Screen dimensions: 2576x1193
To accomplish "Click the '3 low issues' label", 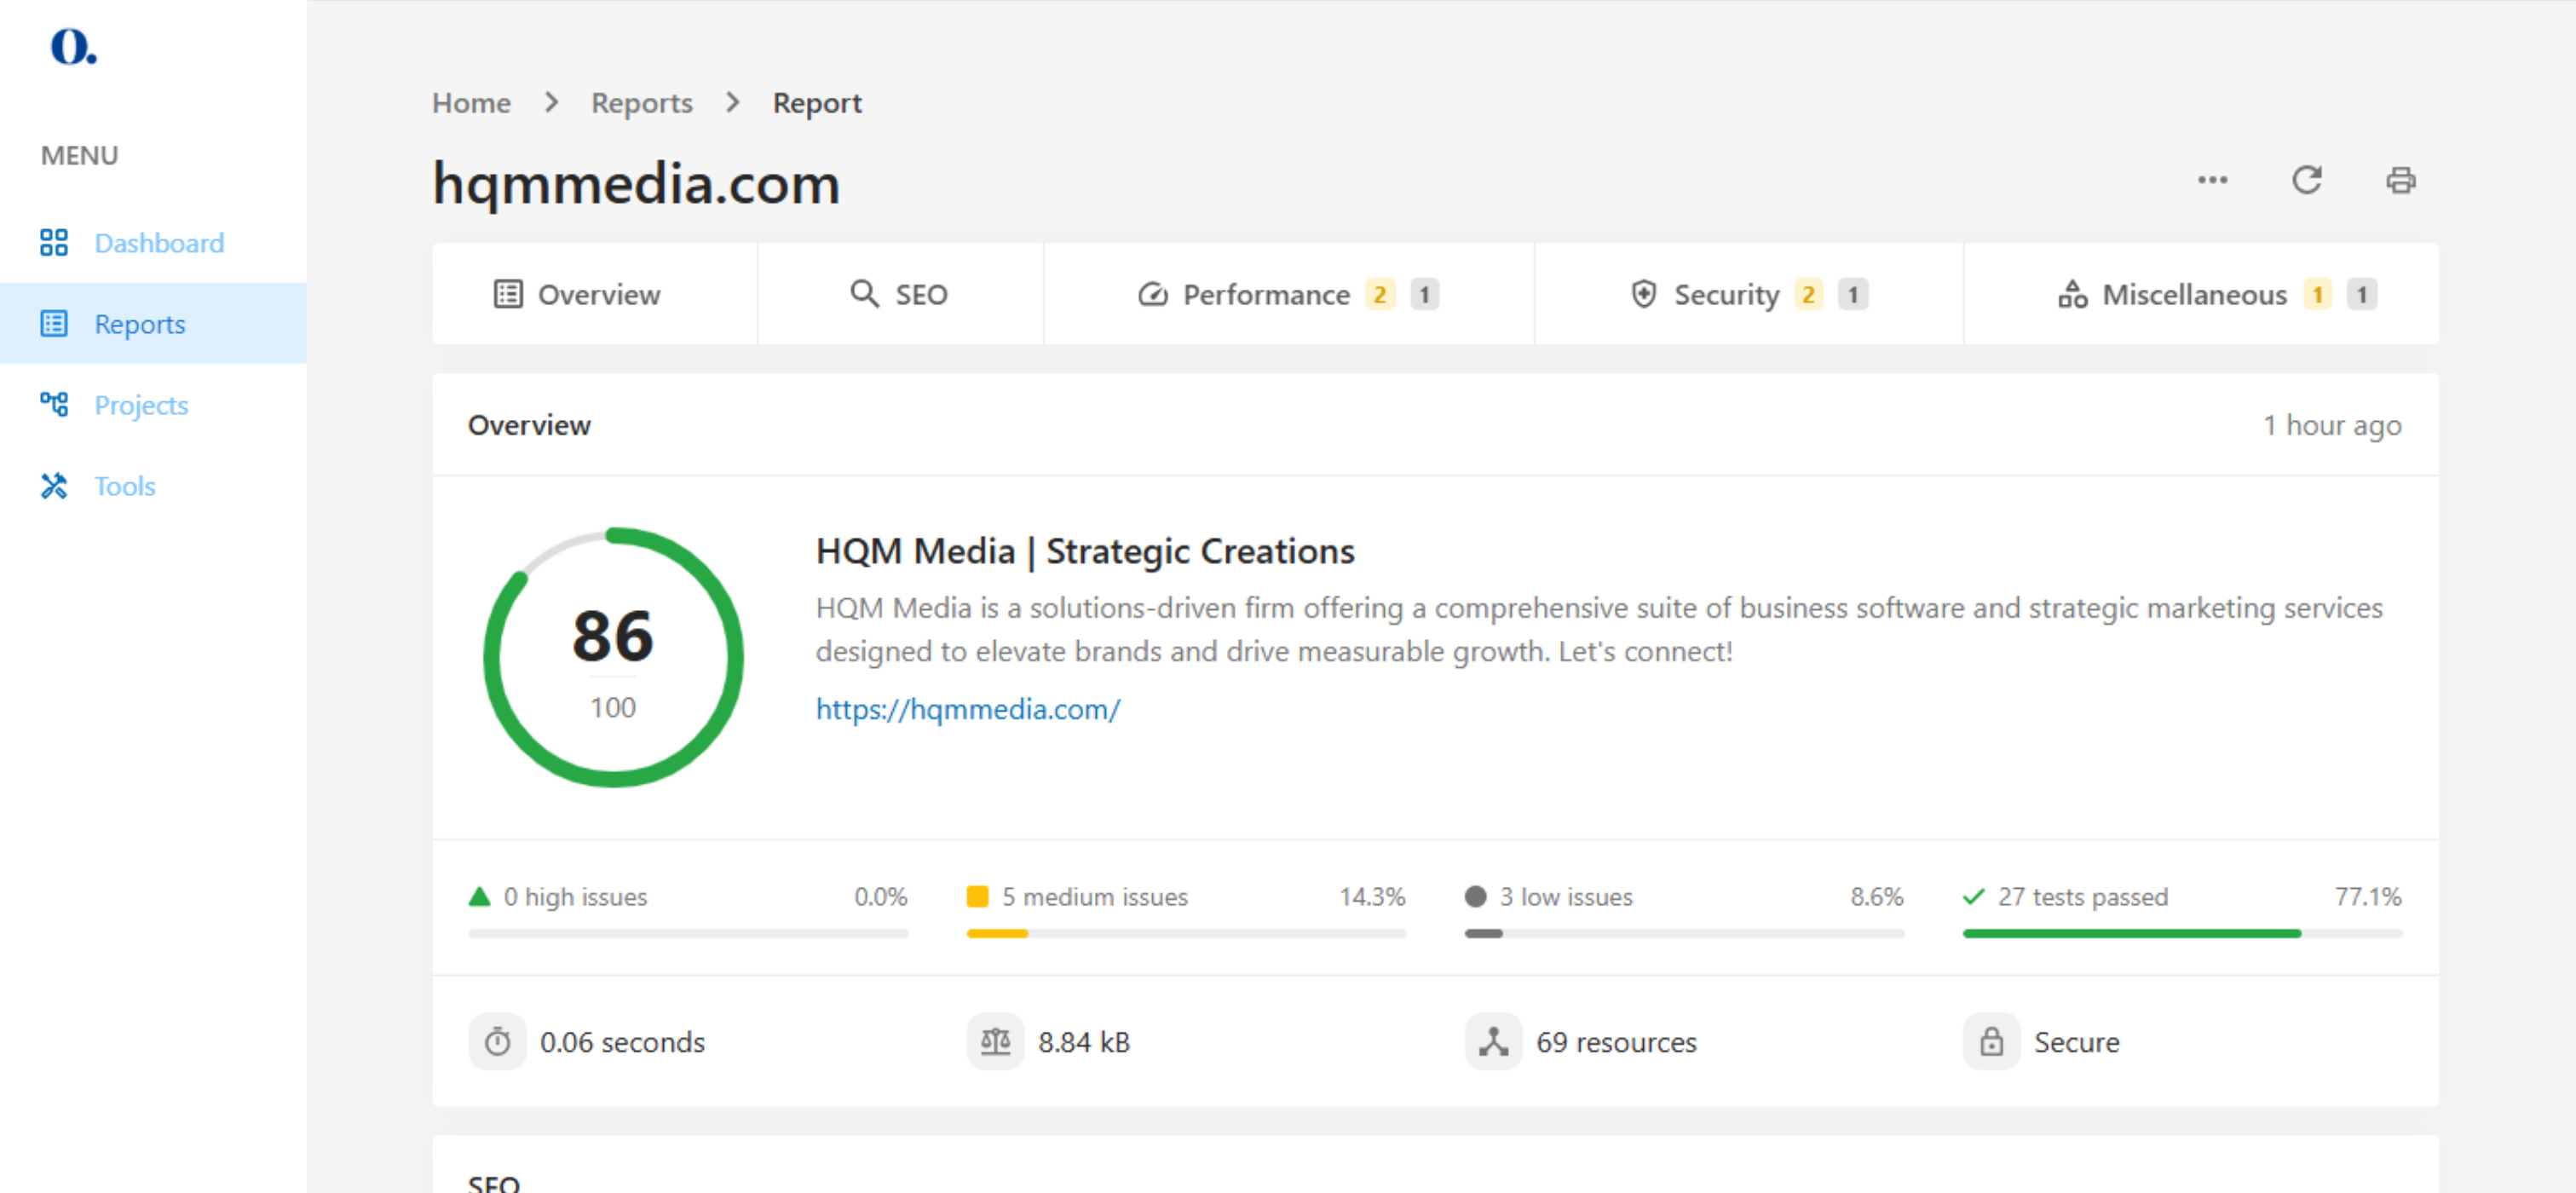I will pyautogui.click(x=1565, y=897).
